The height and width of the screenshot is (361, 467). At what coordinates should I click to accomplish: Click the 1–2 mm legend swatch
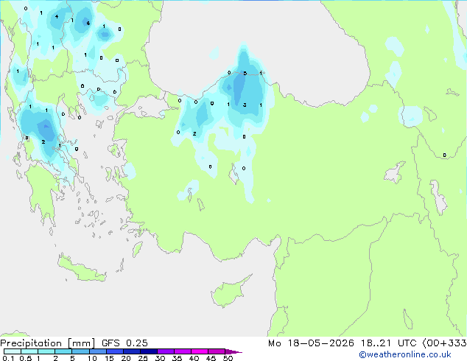coord(46,351)
